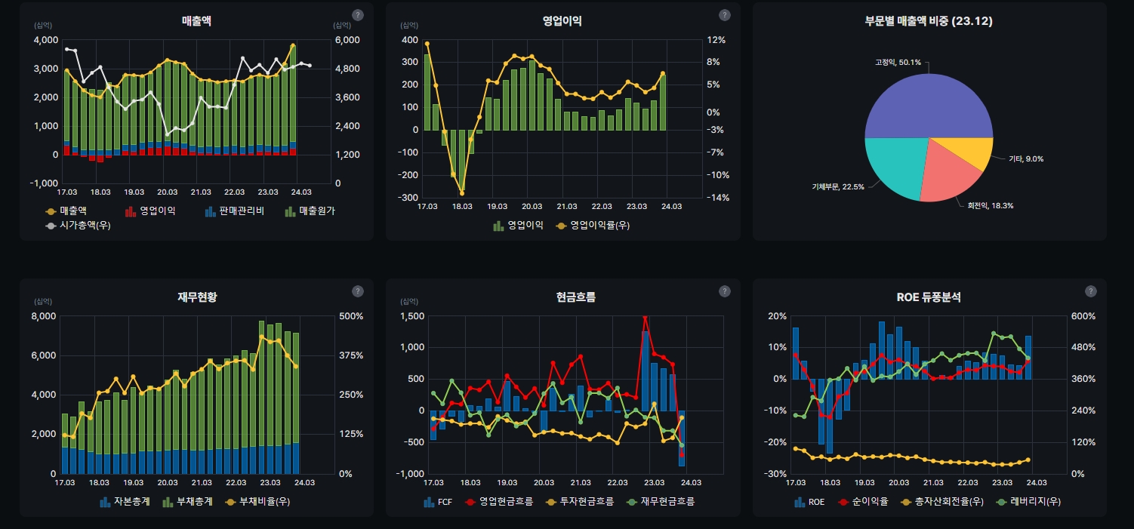Click the help icon on 매출액 chart
Screen dimensions: 1134x529
(358, 15)
